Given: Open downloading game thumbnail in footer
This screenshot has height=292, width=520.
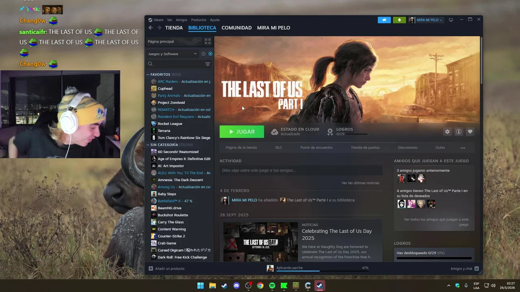Looking at the screenshot, I should (x=270, y=268).
